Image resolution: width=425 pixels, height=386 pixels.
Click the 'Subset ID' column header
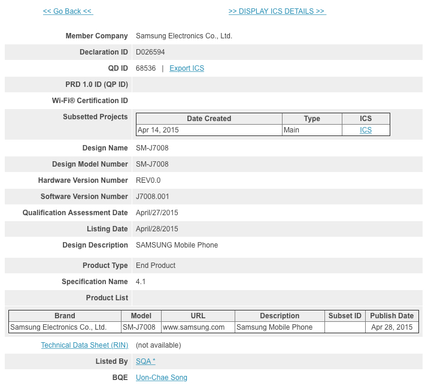click(345, 316)
